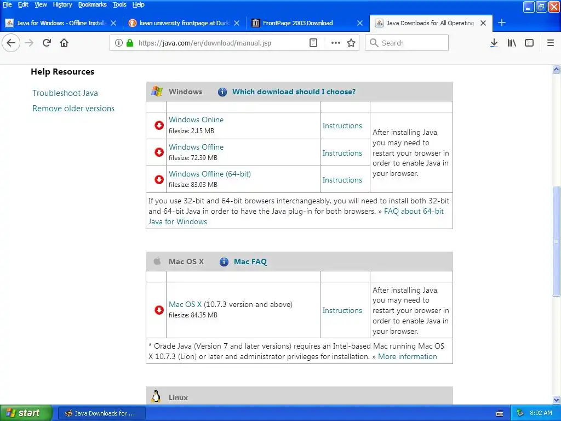Click the green secure connection padlock
Screen dimensions: 561x421
pyautogui.click(x=130, y=43)
